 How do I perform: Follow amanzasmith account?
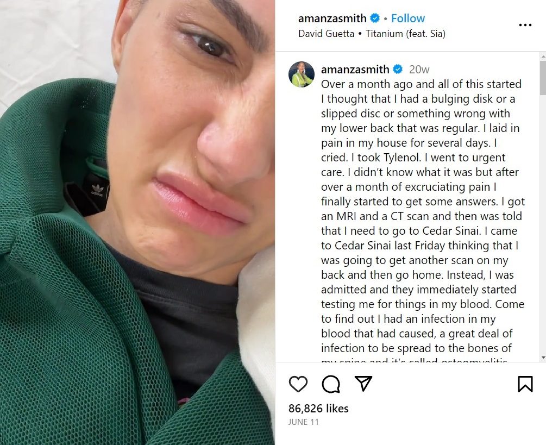[x=408, y=18]
